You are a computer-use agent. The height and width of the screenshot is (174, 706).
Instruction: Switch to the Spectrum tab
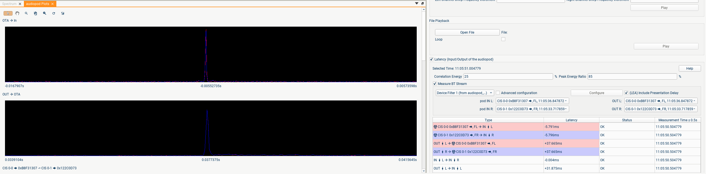[9, 4]
